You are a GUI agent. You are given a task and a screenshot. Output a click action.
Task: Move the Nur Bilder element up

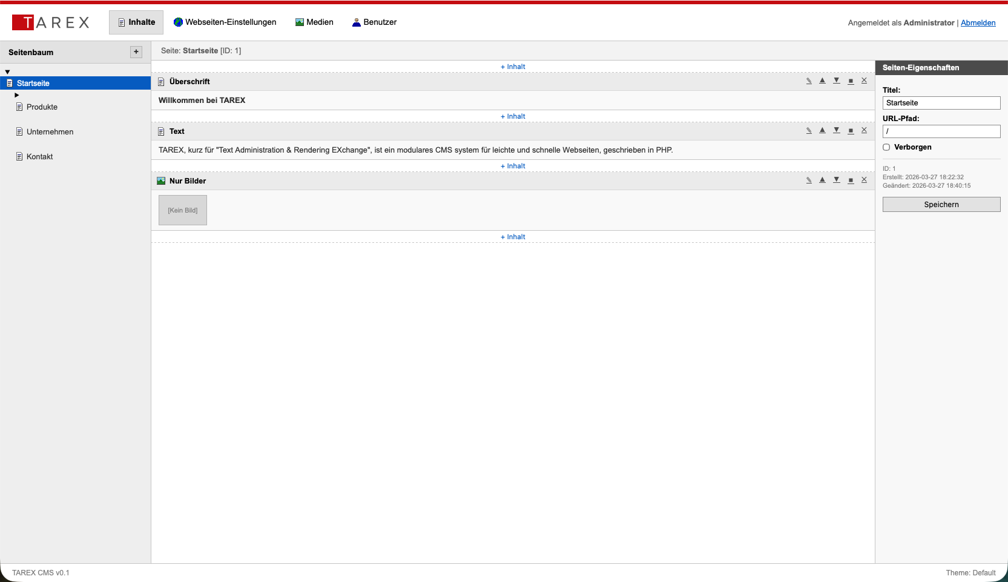(822, 180)
